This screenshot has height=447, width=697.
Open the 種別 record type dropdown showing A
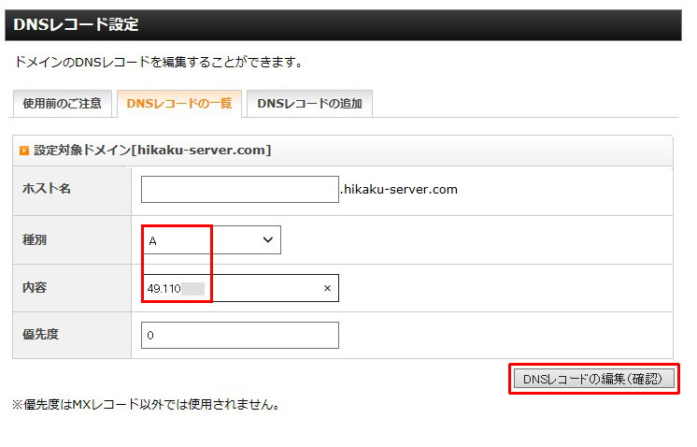click(x=210, y=240)
